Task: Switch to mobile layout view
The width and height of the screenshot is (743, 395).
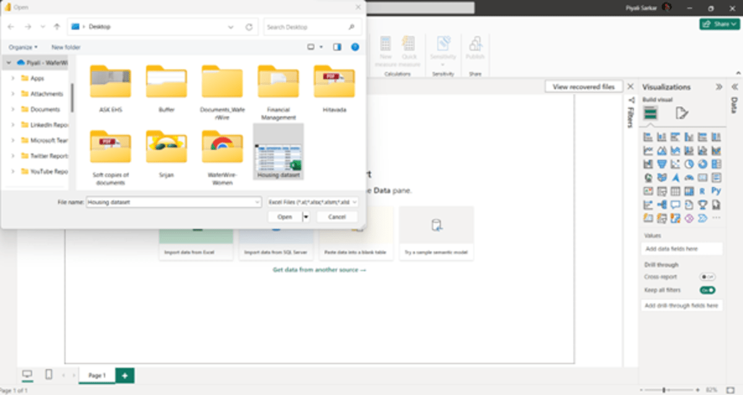Action: [49, 375]
